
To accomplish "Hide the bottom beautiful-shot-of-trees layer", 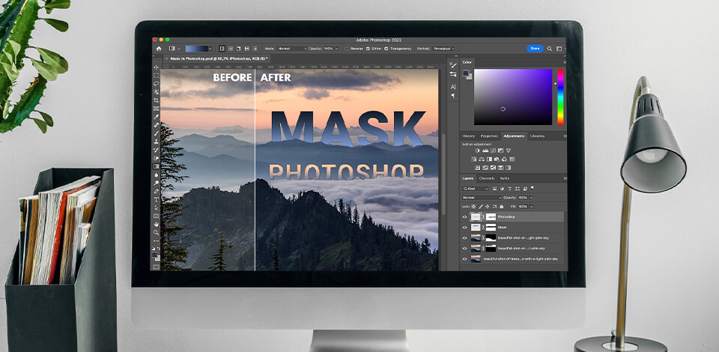I will tap(465, 259).
